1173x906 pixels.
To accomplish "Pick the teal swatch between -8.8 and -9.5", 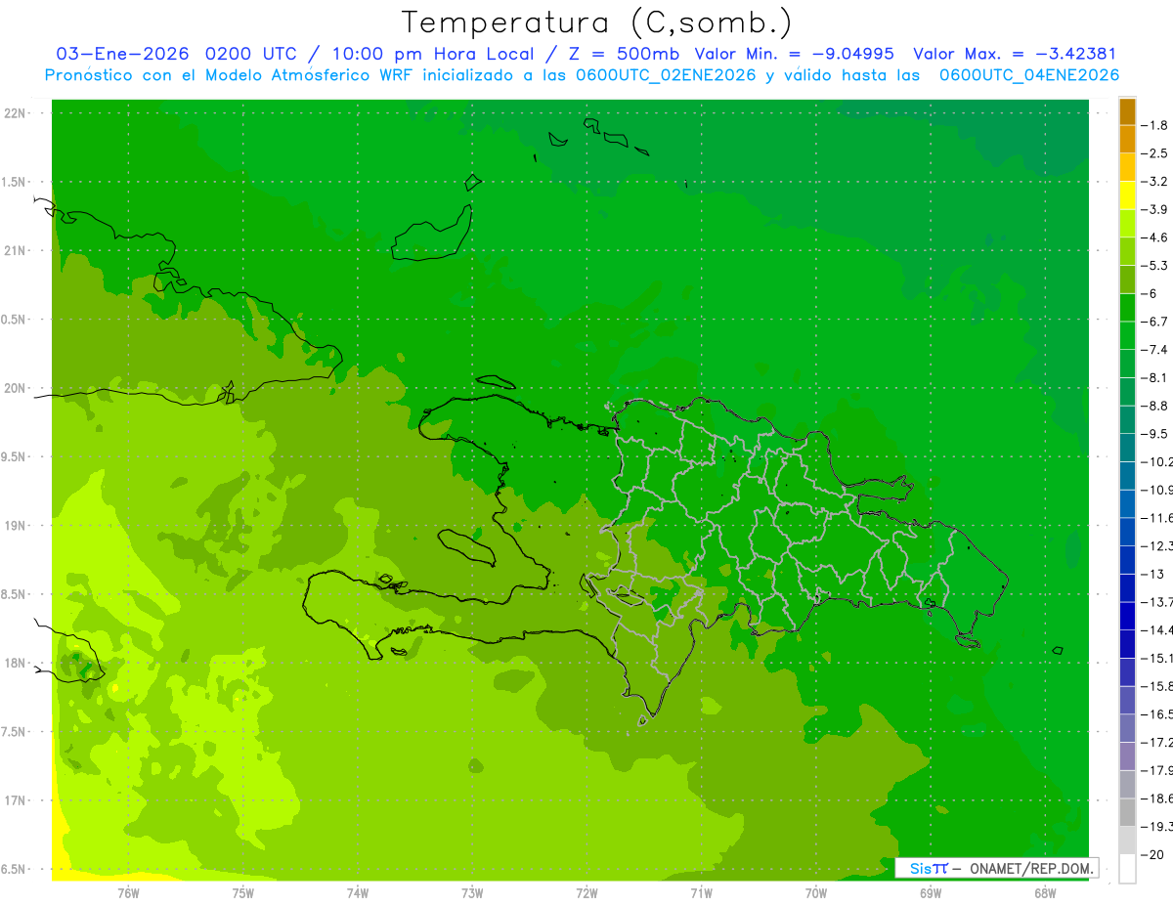I will 1127,419.
